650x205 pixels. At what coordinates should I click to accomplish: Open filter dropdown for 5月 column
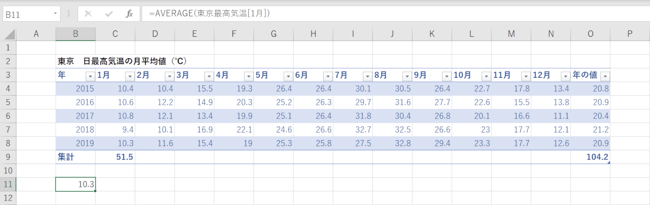pos(288,76)
